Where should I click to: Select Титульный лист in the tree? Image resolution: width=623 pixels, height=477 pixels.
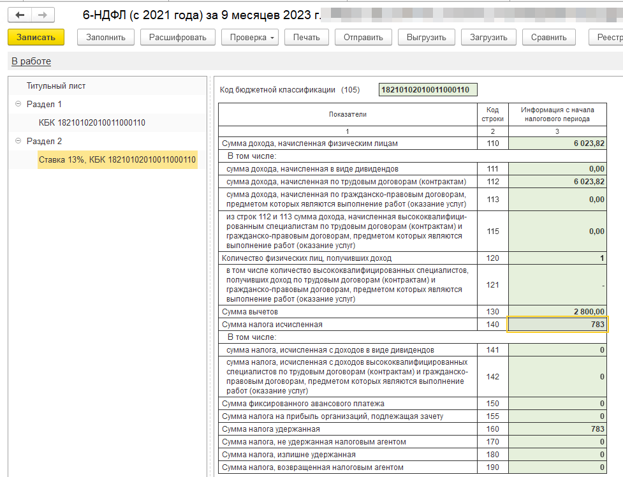tap(56, 86)
